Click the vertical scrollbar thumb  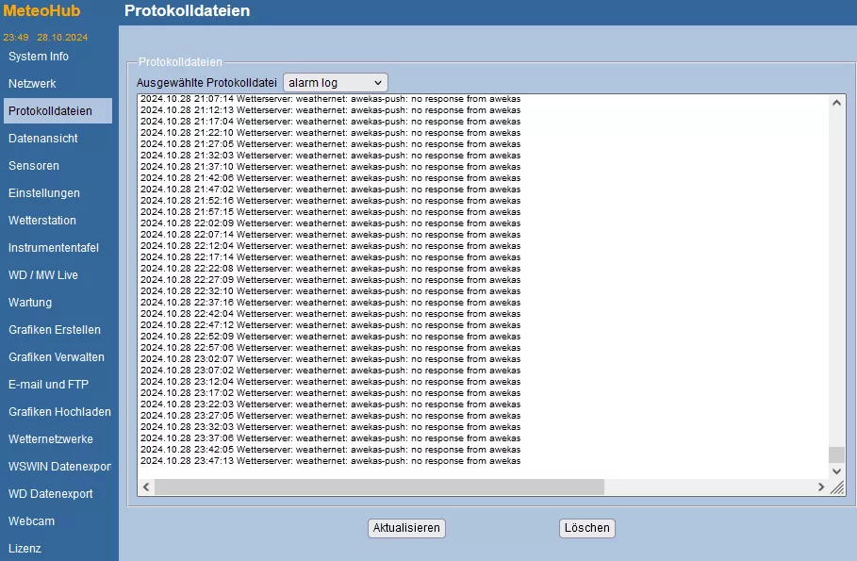coord(836,454)
